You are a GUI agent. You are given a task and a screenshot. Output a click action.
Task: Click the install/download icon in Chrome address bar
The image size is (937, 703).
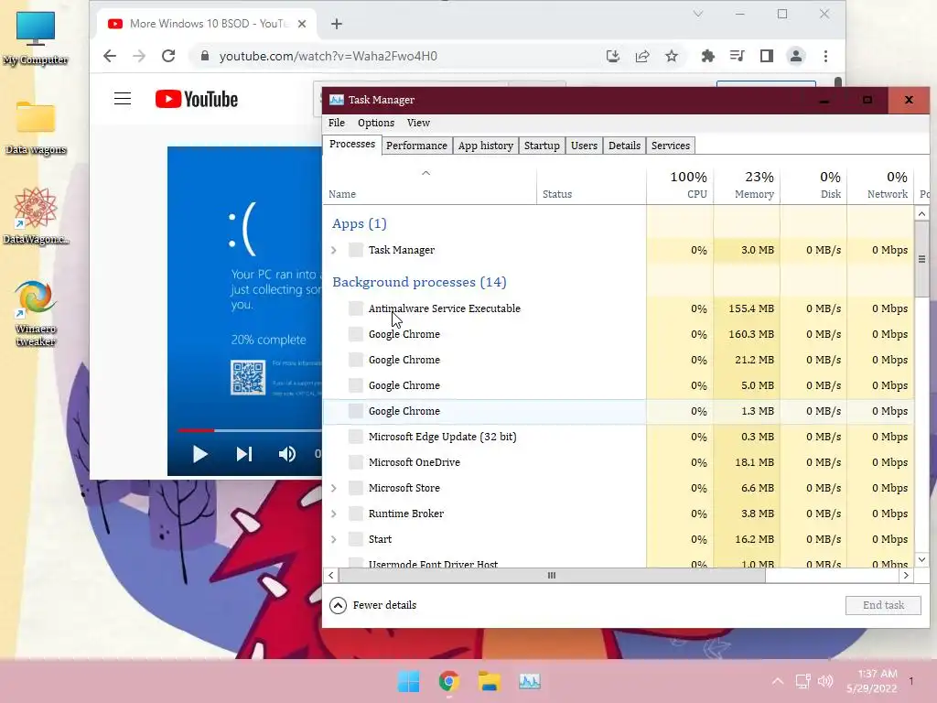612,56
